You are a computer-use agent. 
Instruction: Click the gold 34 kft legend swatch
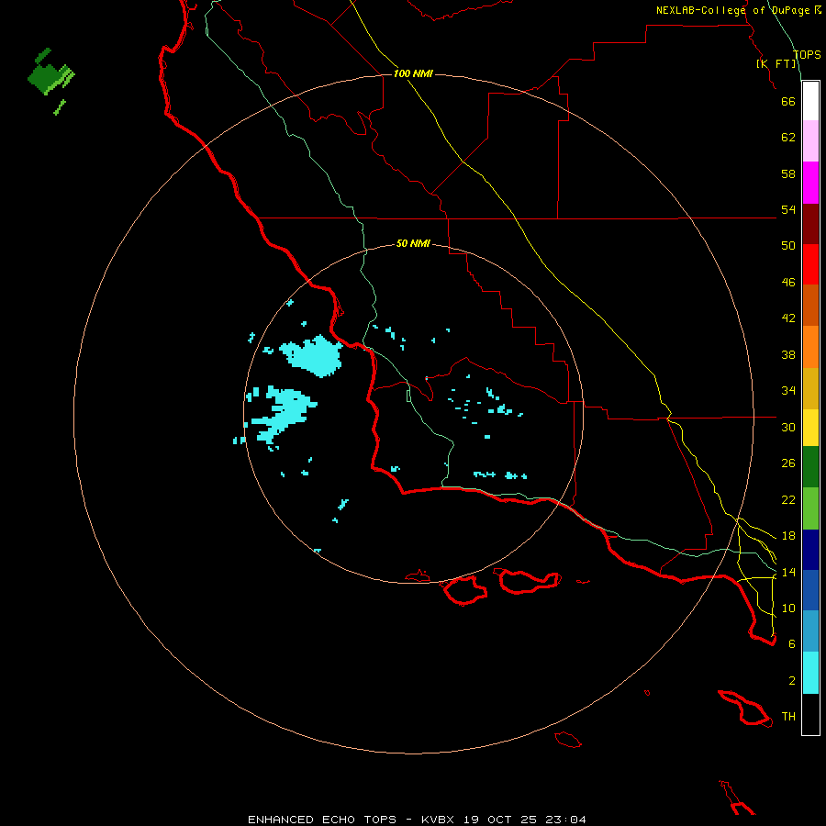tap(810, 388)
